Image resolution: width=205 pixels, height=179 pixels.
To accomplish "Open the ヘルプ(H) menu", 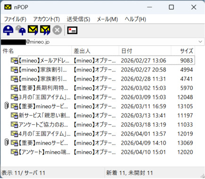I will [135, 19].
